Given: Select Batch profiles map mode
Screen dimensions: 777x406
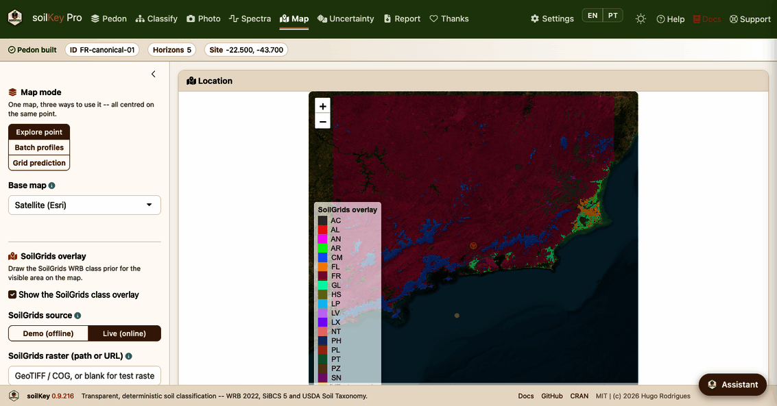Looking at the screenshot, I should click(x=39, y=147).
